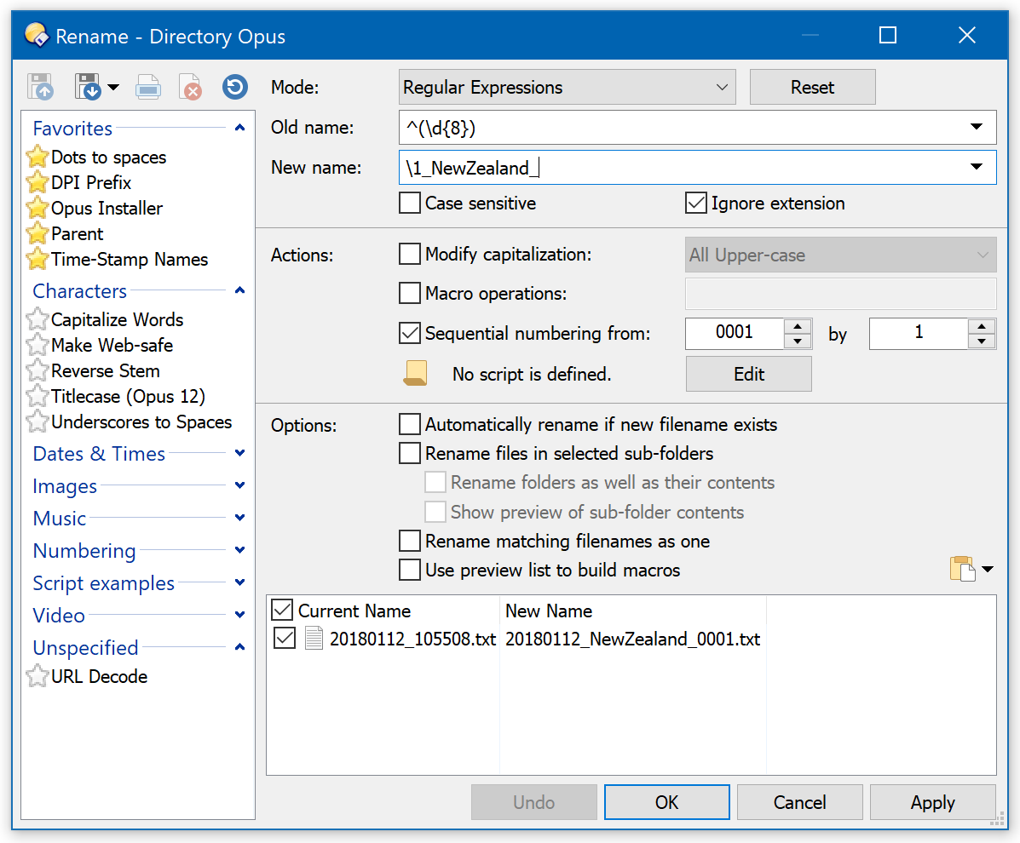Expand the Images category
Viewport: 1020px width, 843px height.
coord(239,485)
